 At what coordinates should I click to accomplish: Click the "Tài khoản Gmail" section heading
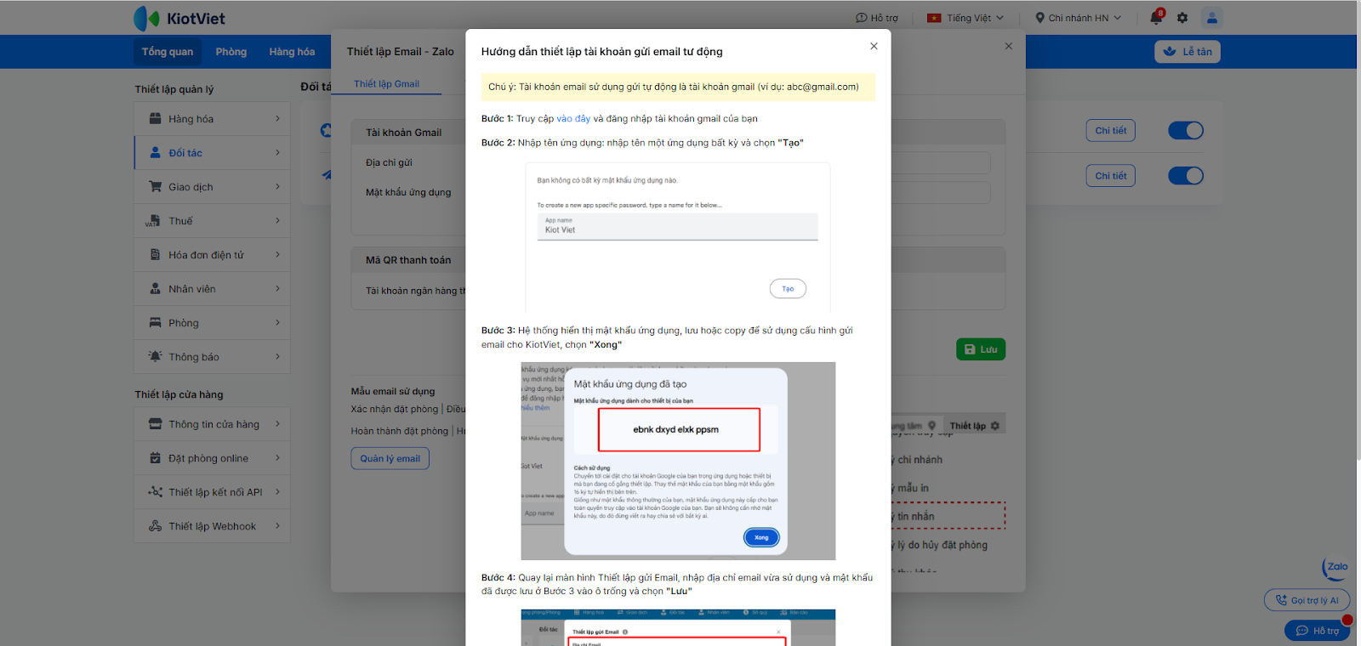point(404,133)
